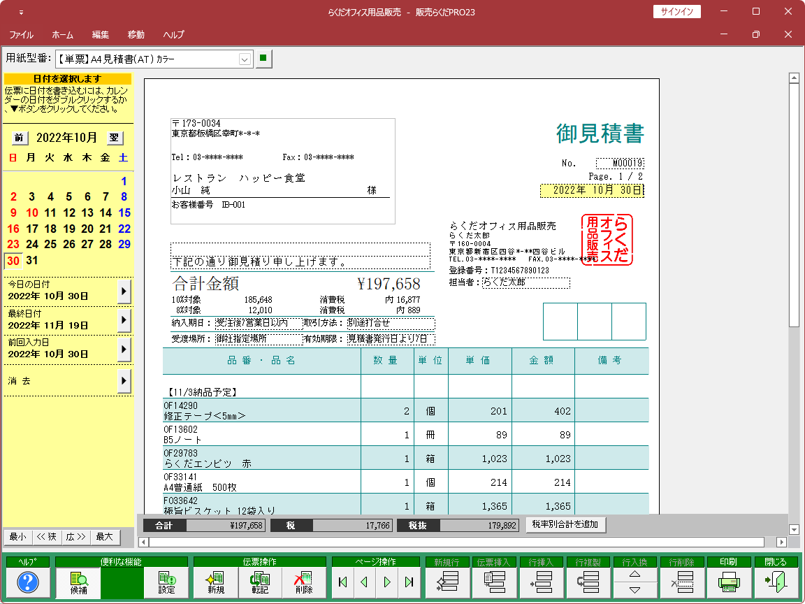
Task: Insert a row with 行挿入
Action: [x=541, y=582]
